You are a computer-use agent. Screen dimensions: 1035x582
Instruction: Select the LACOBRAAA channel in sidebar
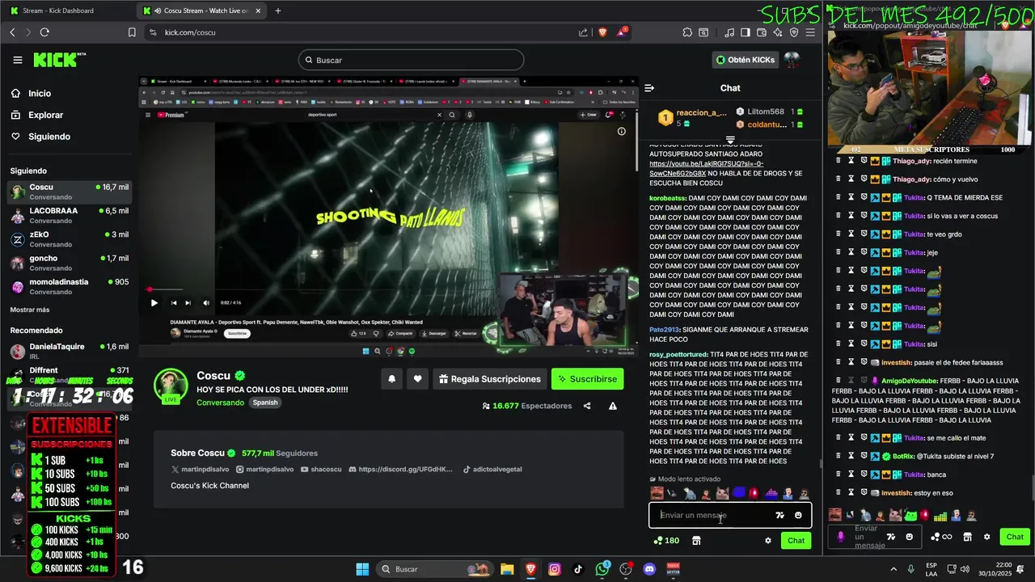(x=70, y=215)
